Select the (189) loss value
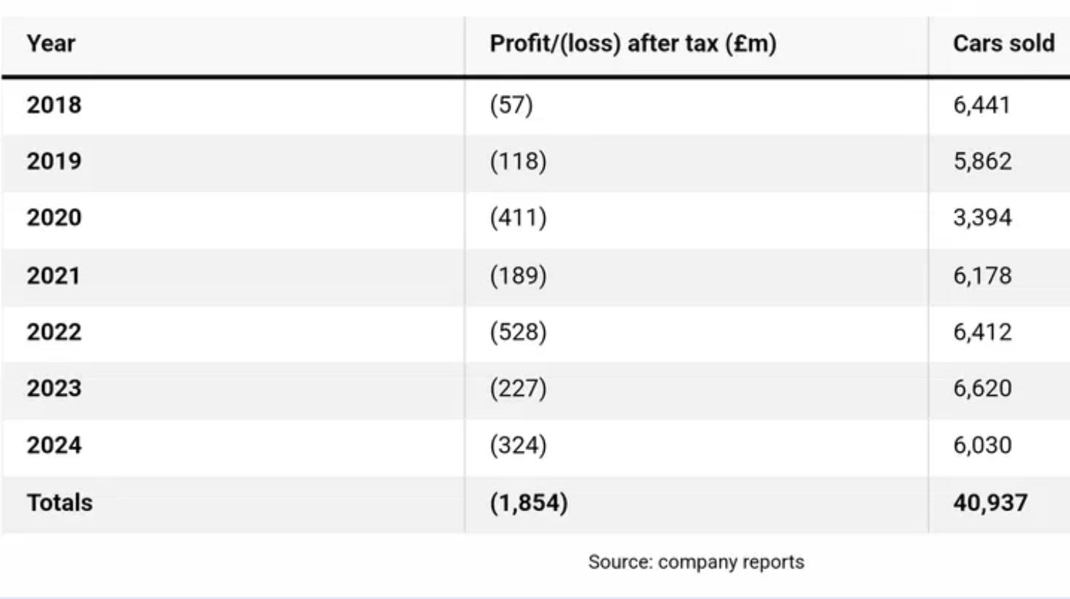Screen dimensions: 1070x599 518,275
